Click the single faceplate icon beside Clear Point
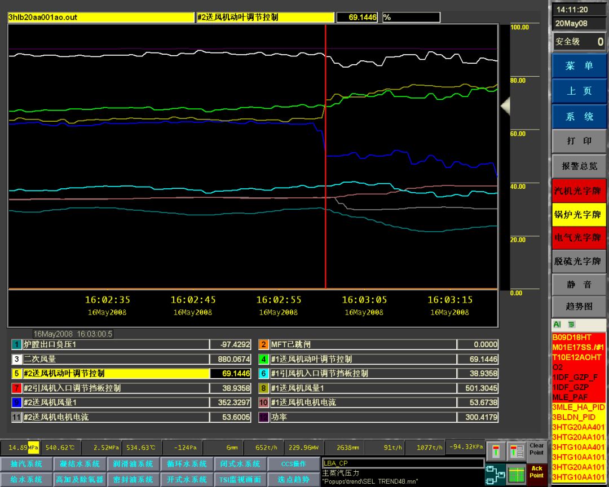The image size is (609, 487). pos(496,451)
